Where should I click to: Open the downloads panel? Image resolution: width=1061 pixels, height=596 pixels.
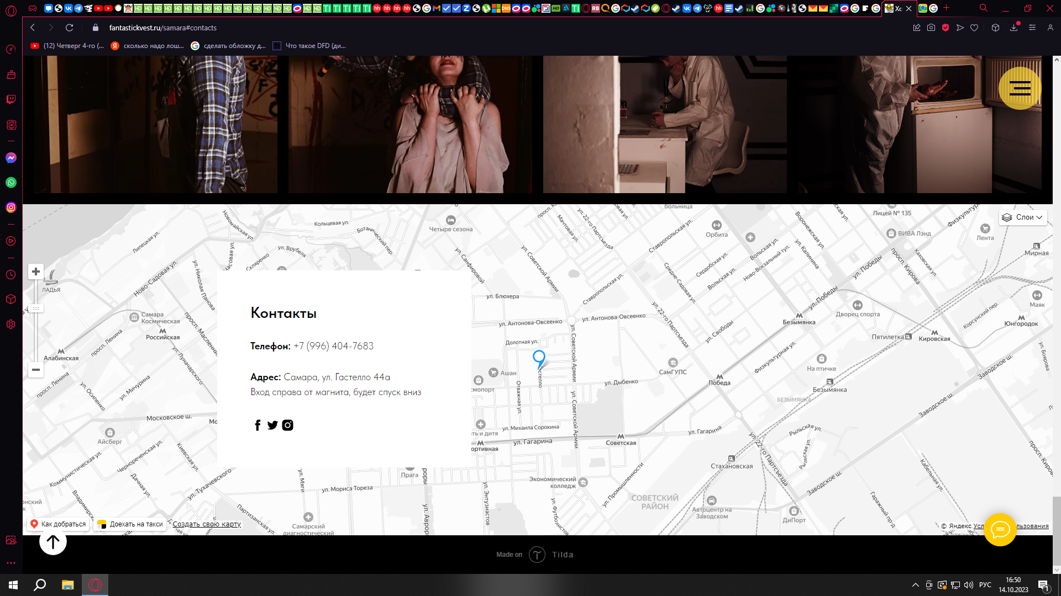coord(1014,28)
